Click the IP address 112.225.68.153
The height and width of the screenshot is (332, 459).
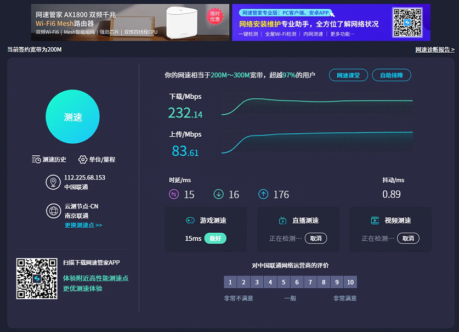click(84, 177)
